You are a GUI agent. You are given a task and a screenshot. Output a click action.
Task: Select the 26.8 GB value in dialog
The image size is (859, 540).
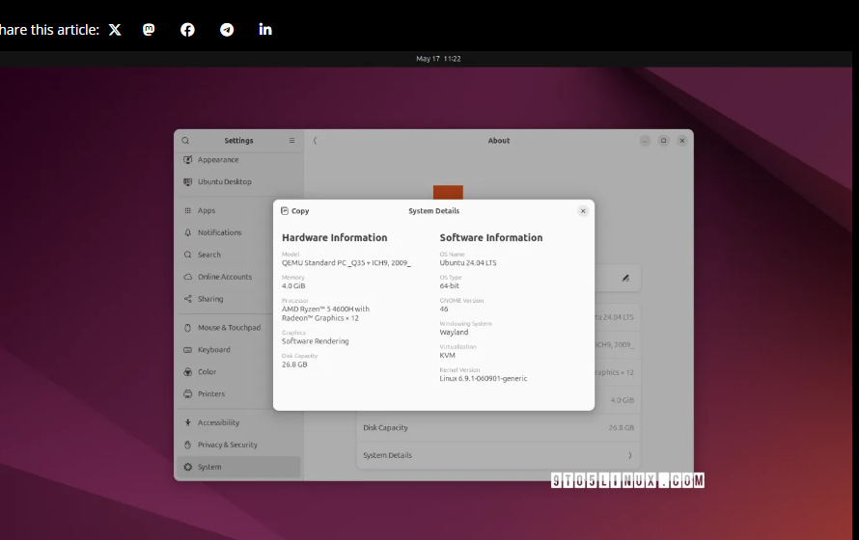click(294, 364)
